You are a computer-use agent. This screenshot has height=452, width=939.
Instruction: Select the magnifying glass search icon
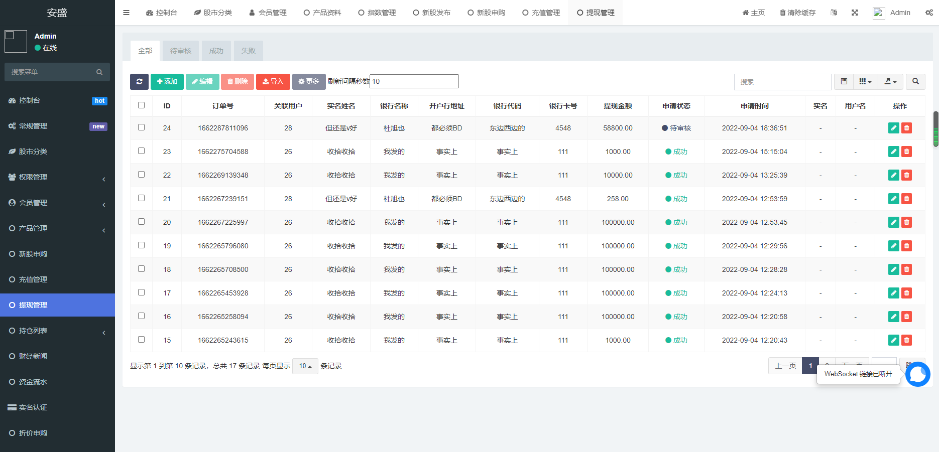[915, 81]
